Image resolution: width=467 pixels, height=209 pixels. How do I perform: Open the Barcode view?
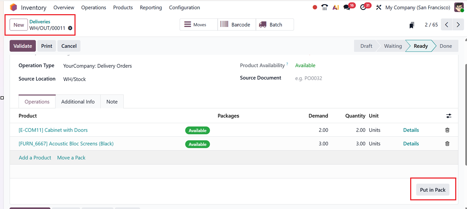click(x=237, y=24)
